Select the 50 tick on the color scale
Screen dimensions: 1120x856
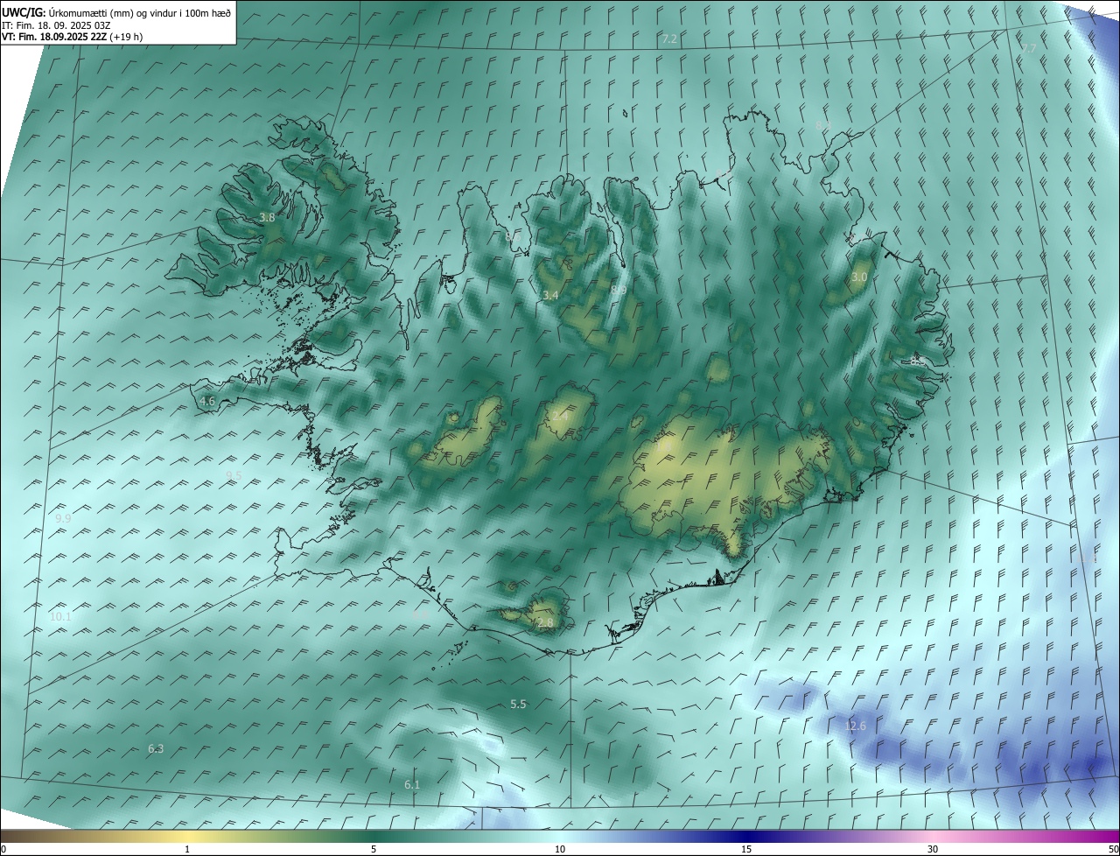click(x=1113, y=850)
